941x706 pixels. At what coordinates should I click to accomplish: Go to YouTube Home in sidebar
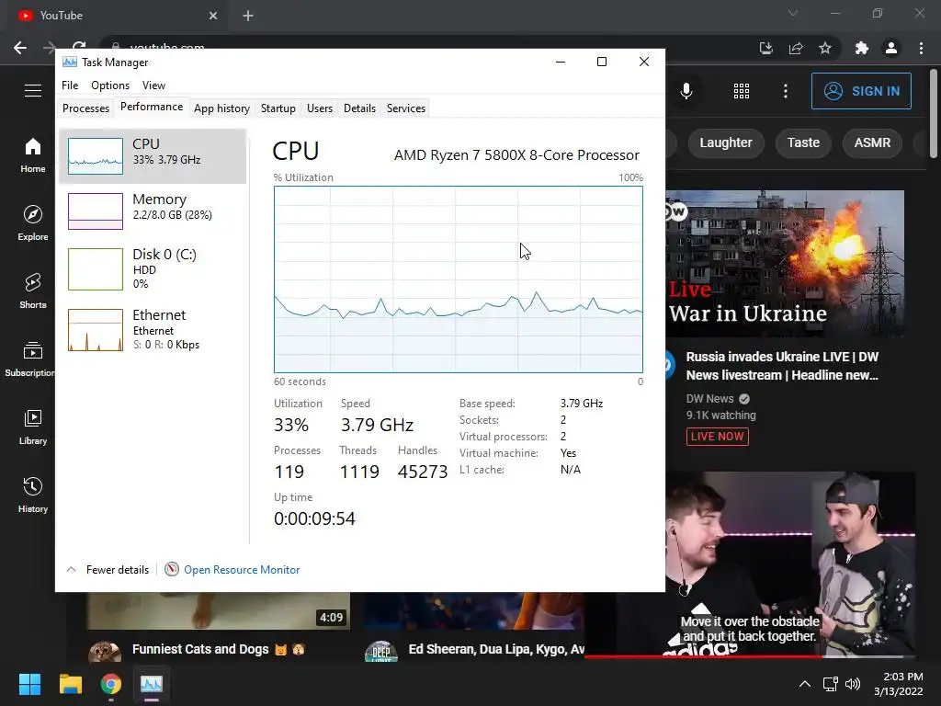33,154
